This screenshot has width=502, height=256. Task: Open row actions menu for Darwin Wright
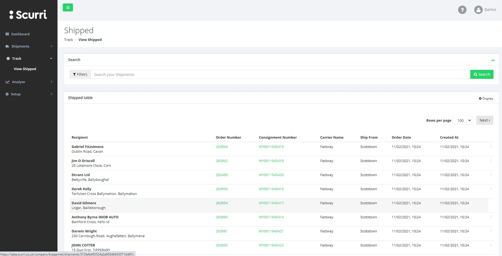(491, 231)
